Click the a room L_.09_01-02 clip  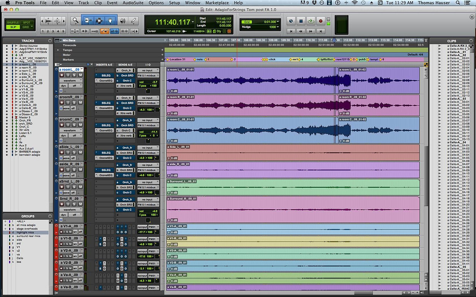click(379, 80)
